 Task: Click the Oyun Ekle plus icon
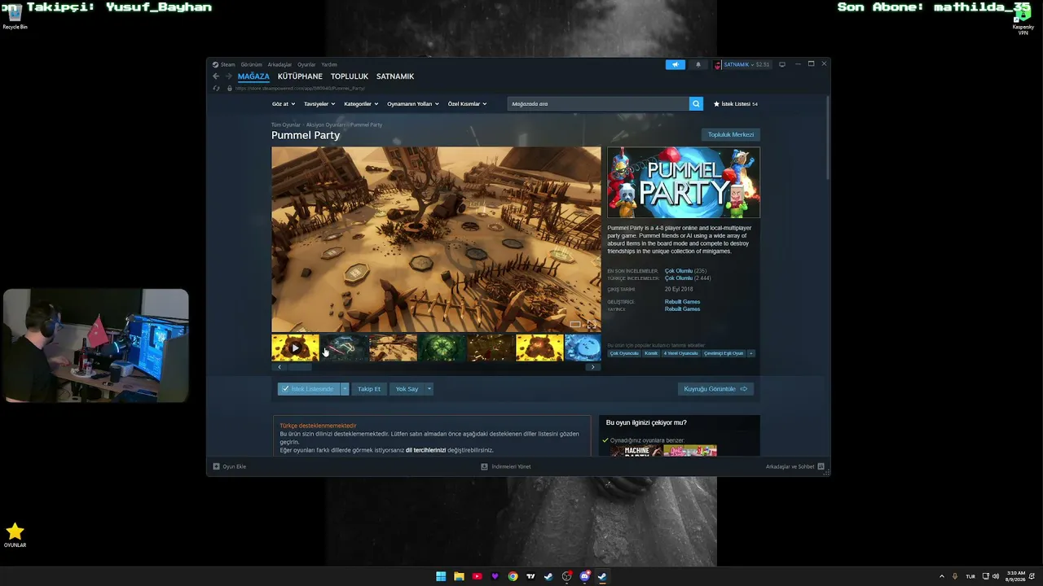point(216,466)
